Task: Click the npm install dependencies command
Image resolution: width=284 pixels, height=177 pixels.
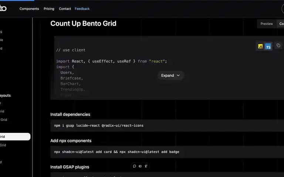Action: pos(99,125)
